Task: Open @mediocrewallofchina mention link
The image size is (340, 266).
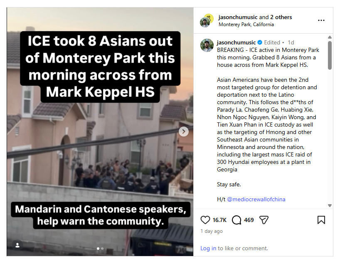Action: click(x=256, y=199)
